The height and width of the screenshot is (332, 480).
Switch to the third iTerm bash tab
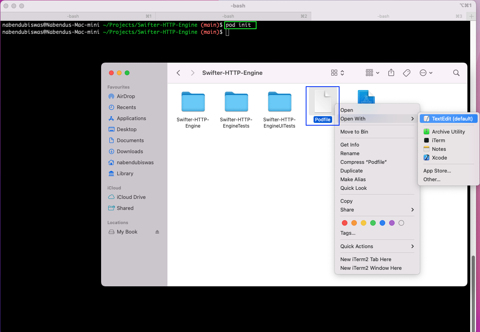(388, 16)
